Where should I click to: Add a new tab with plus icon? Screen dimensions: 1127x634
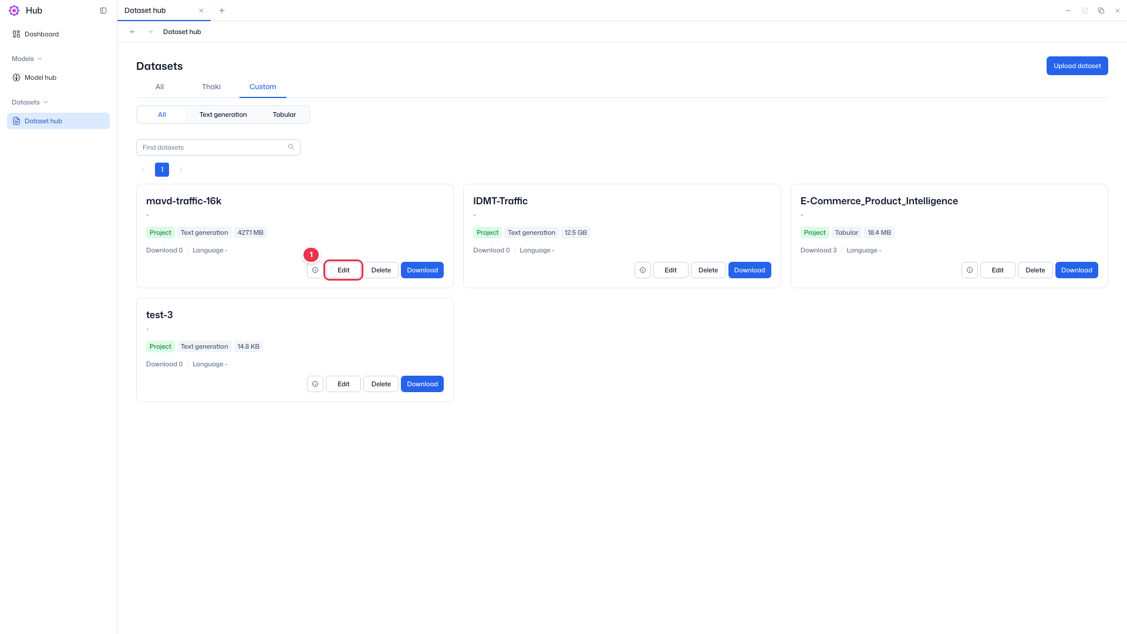coord(222,11)
